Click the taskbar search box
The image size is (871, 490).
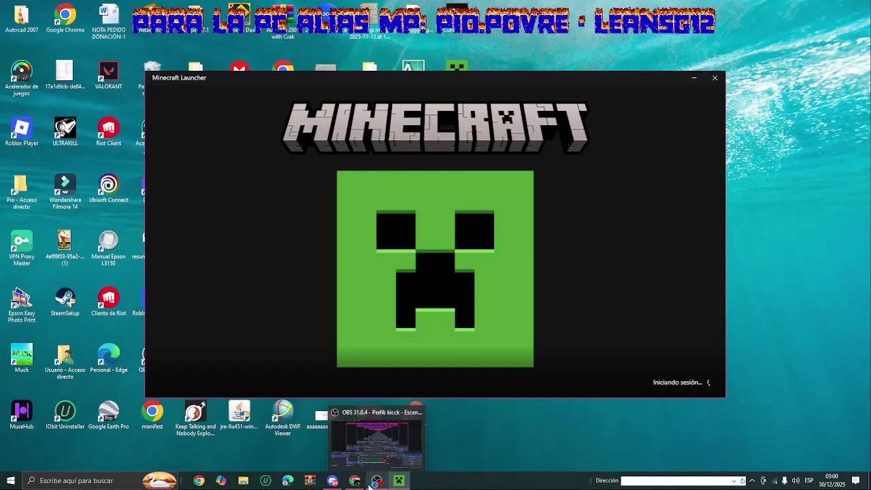tap(101, 480)
